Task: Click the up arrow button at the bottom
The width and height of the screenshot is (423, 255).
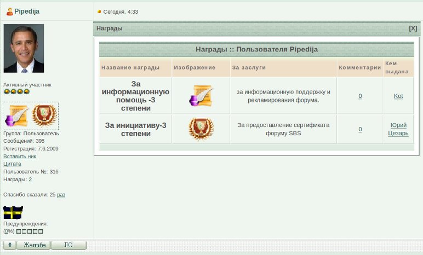Action: click(10, 245)
